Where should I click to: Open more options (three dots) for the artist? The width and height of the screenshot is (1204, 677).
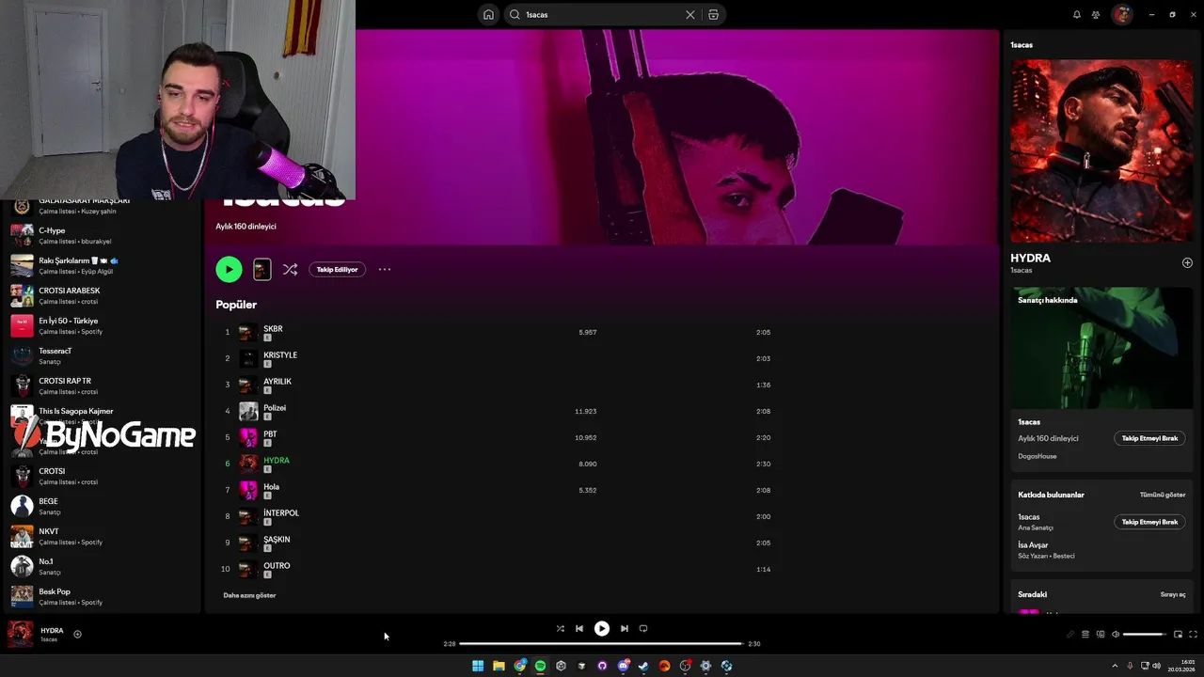point(385,269)
